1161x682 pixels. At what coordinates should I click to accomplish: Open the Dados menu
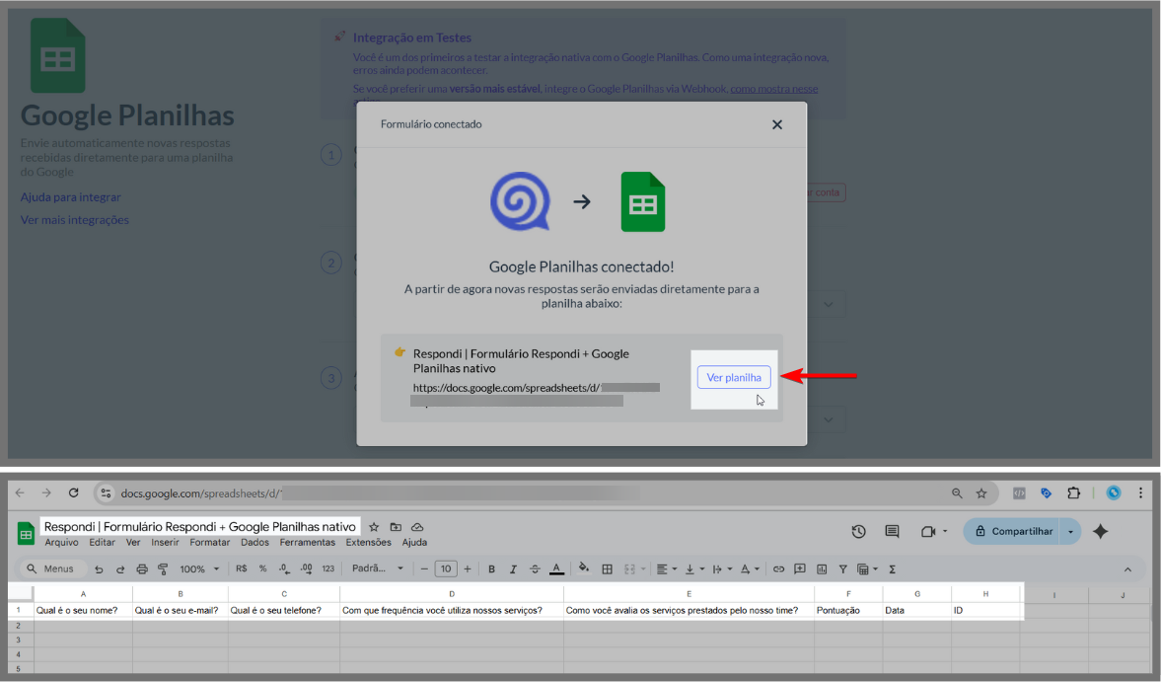[254, 542]
